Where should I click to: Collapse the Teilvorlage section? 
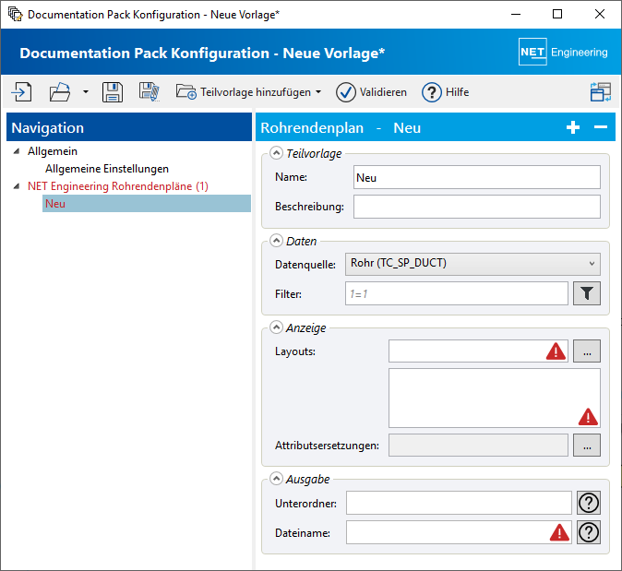coord(276,154)
